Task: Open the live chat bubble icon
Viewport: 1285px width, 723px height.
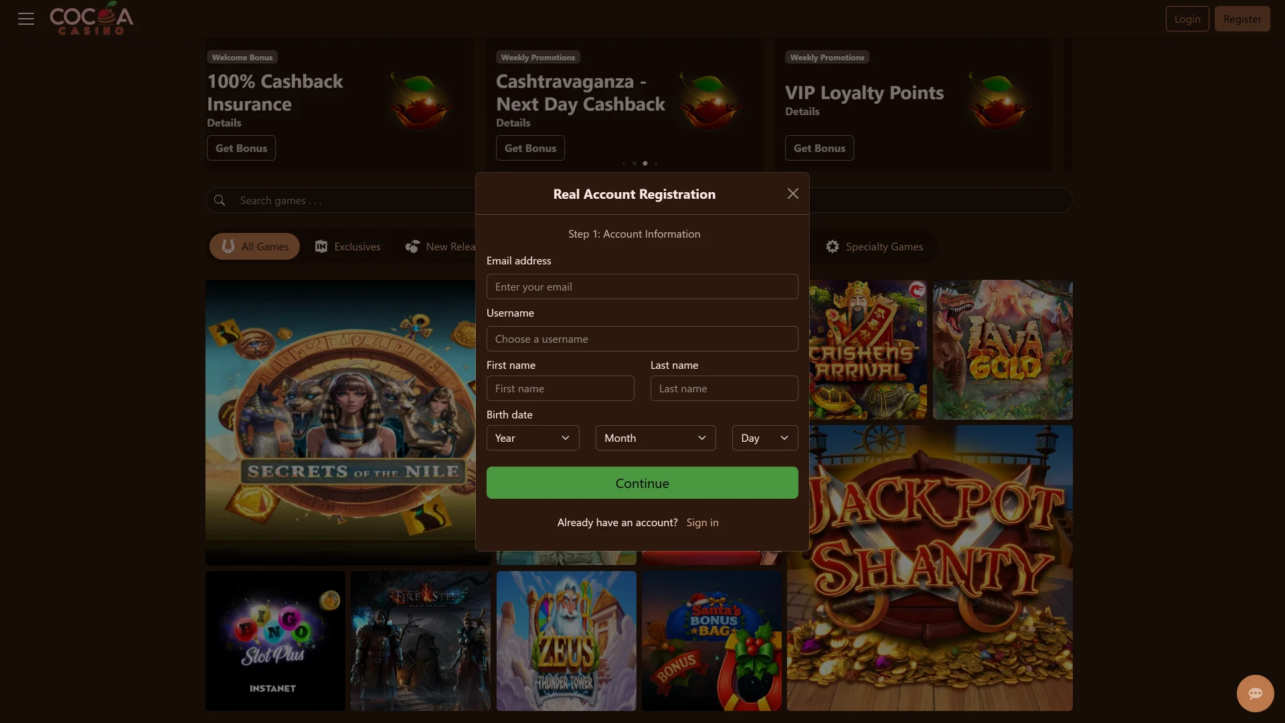Action: click(1255, 693)
